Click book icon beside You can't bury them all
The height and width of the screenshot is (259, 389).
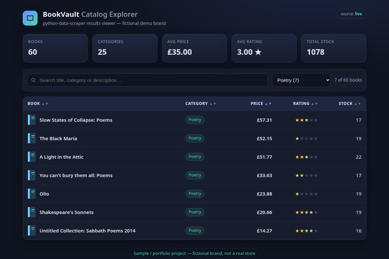pyautogui.click(x=32, y=175)
